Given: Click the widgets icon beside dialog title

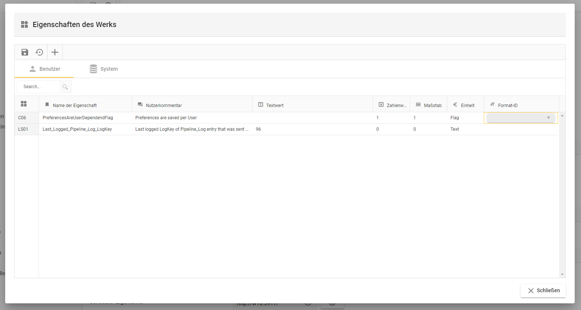Looking at the screenshot, I should pos(24,24).
